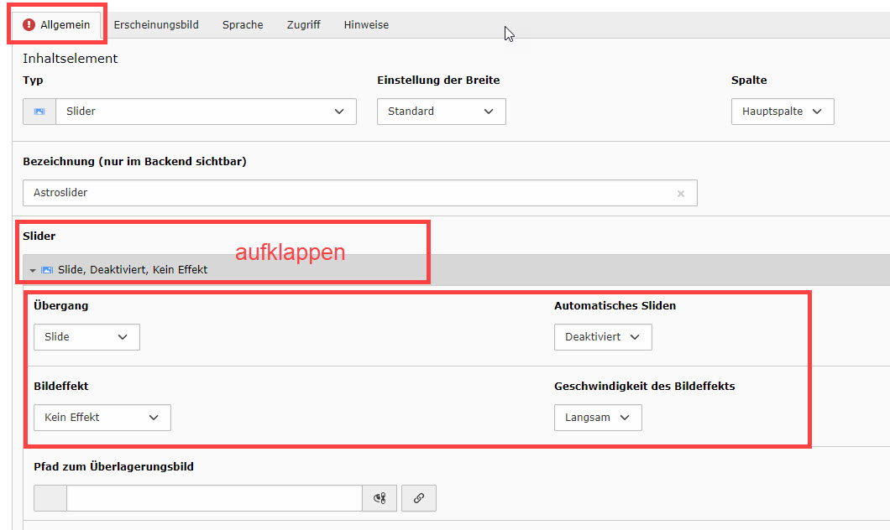This screenshot has height=530, width=890.
Task: Click the red error icon in Allgemein tab
Action: pos(29,25)
